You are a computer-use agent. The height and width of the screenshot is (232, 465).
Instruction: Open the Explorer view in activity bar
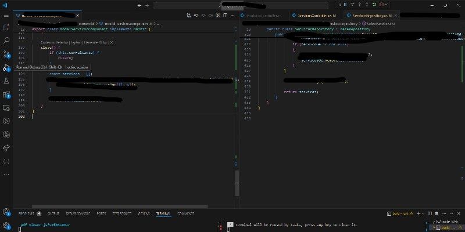pos(6,27)
